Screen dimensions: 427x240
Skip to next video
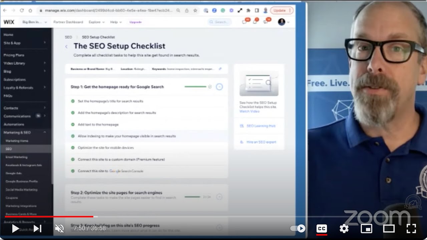point(37,228)
